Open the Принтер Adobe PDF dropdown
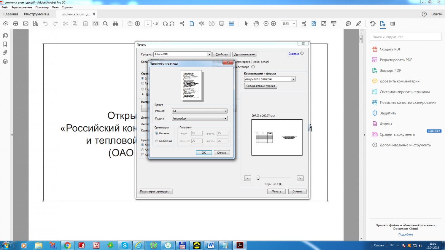This screenshot has width=445, height=250. pyautogui.click(x=182, y=54)
